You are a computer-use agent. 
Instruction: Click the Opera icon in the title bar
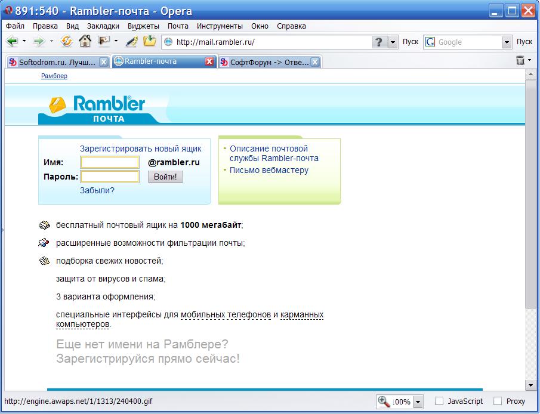[x=8, y=10]
